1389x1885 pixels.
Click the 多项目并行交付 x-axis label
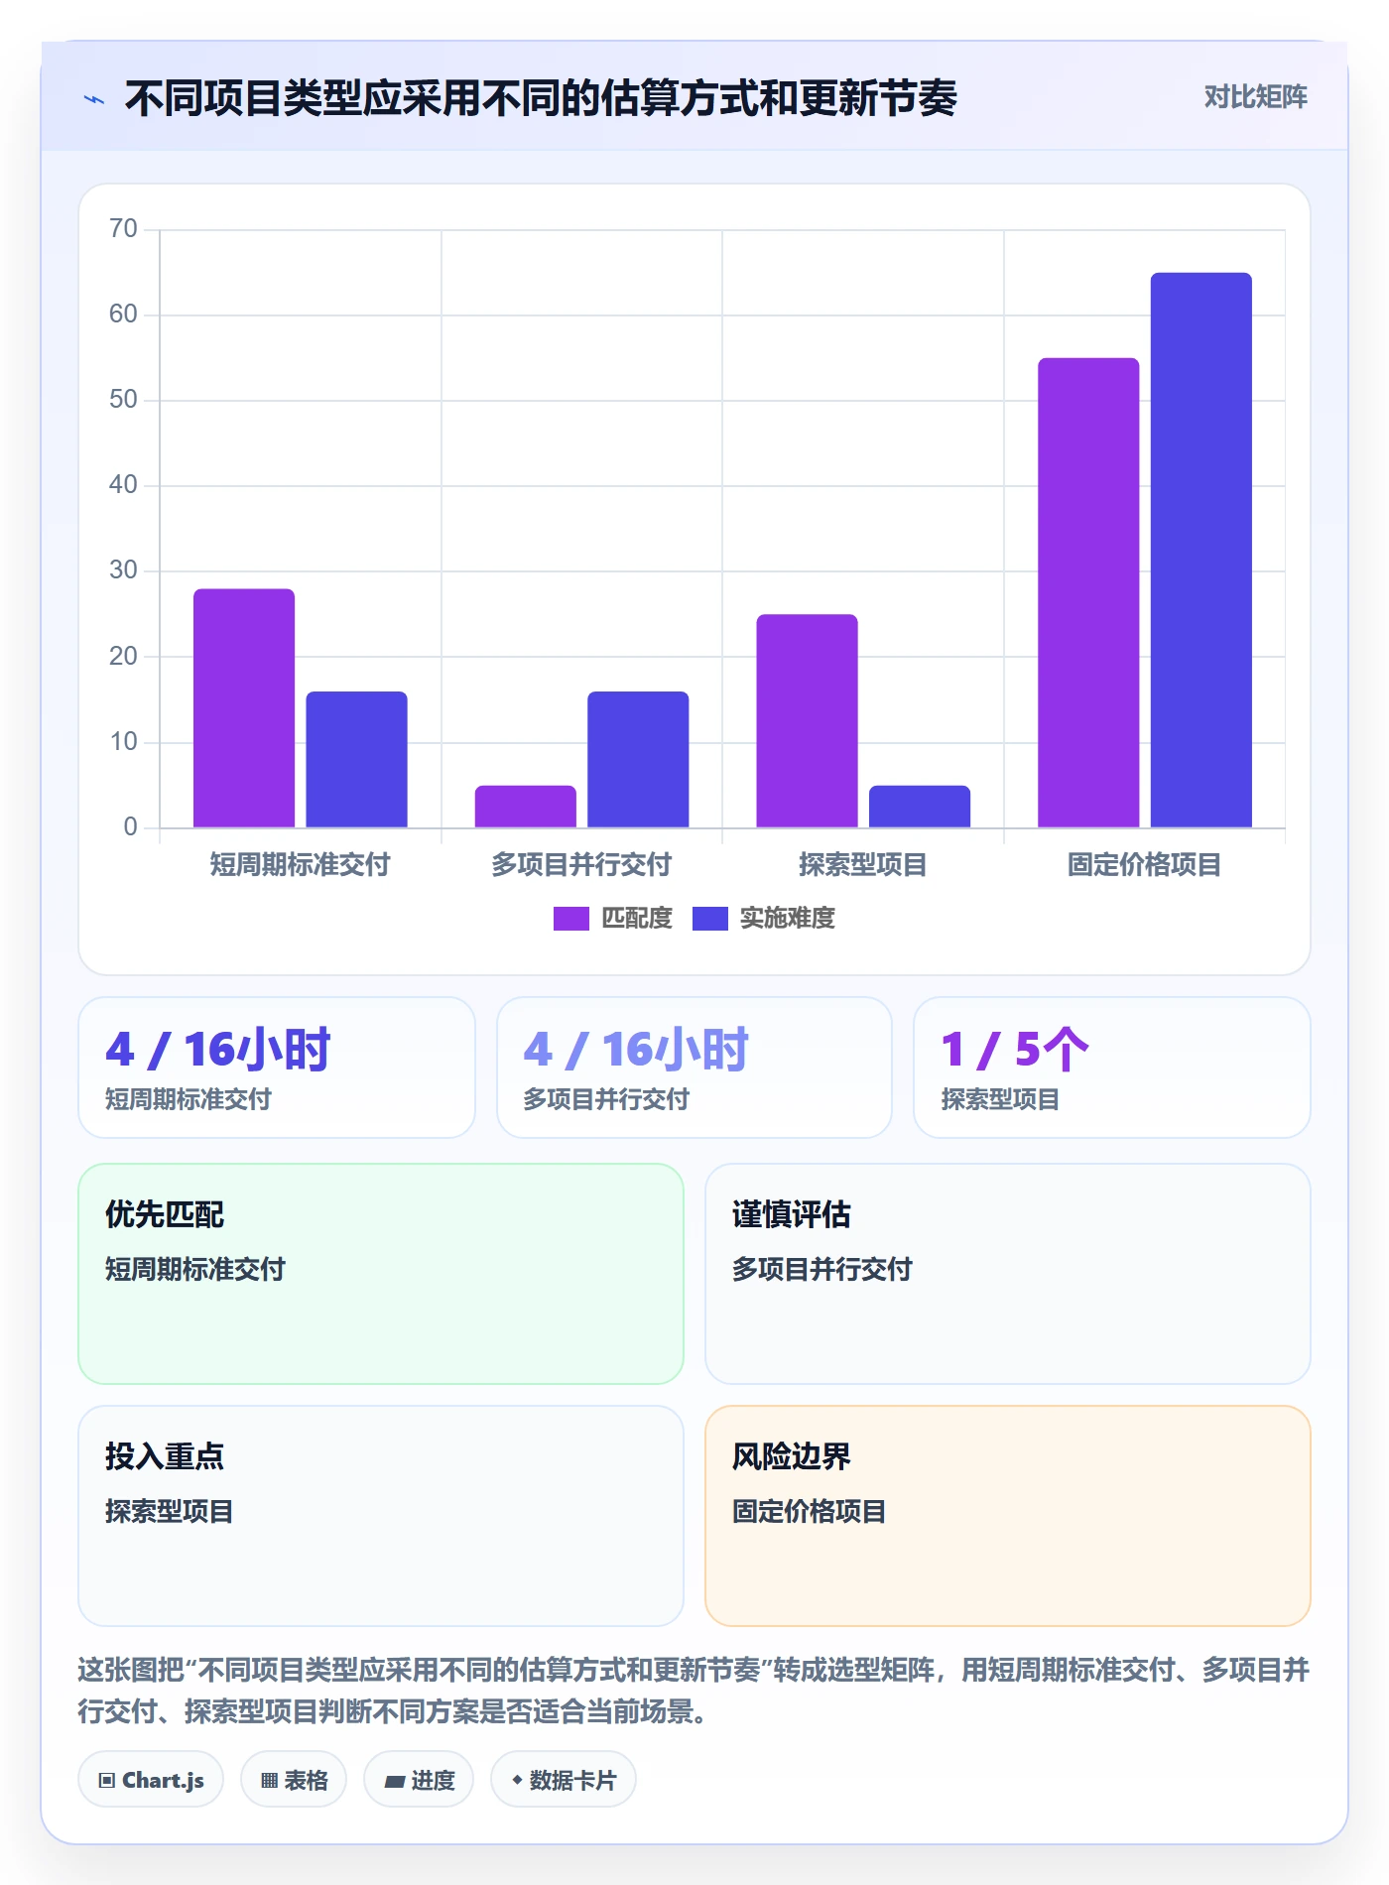581,865
